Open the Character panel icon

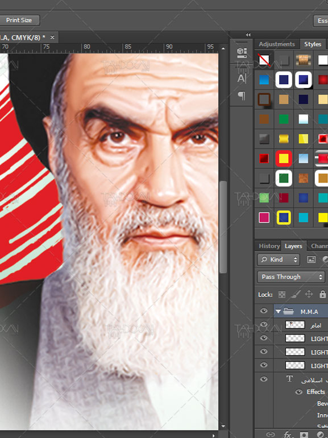[242, 78]
